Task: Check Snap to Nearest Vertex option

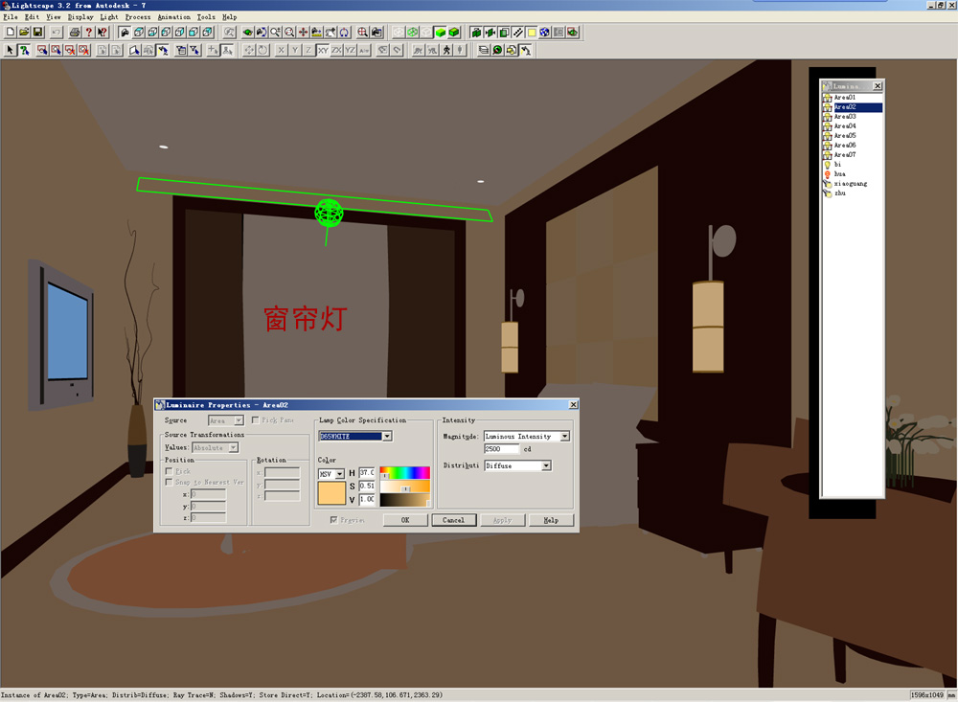Action: (170, 483)
